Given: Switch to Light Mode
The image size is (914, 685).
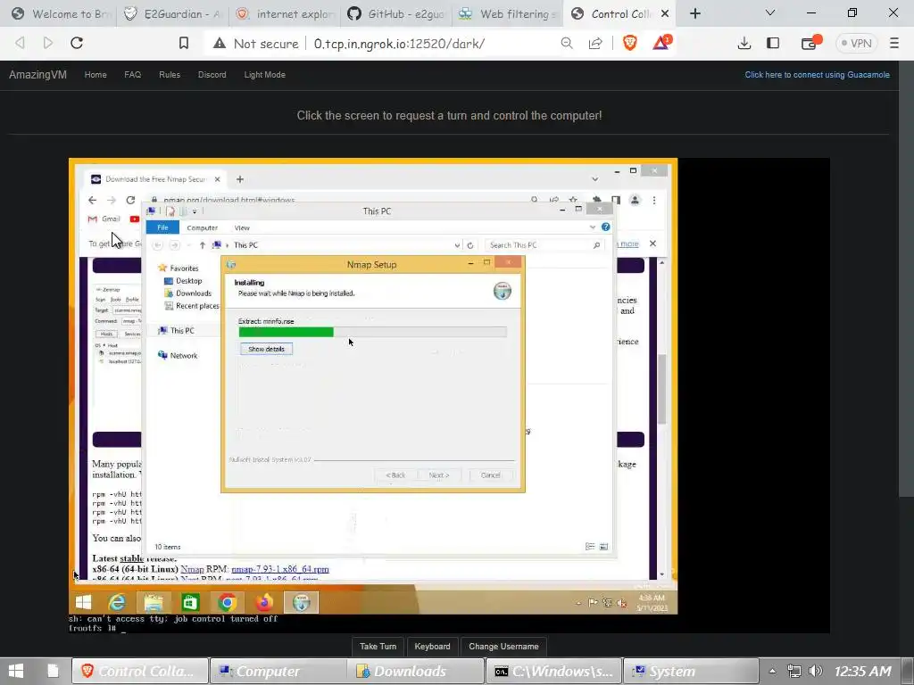Looking at the screenshot, I should coord(264,75).
